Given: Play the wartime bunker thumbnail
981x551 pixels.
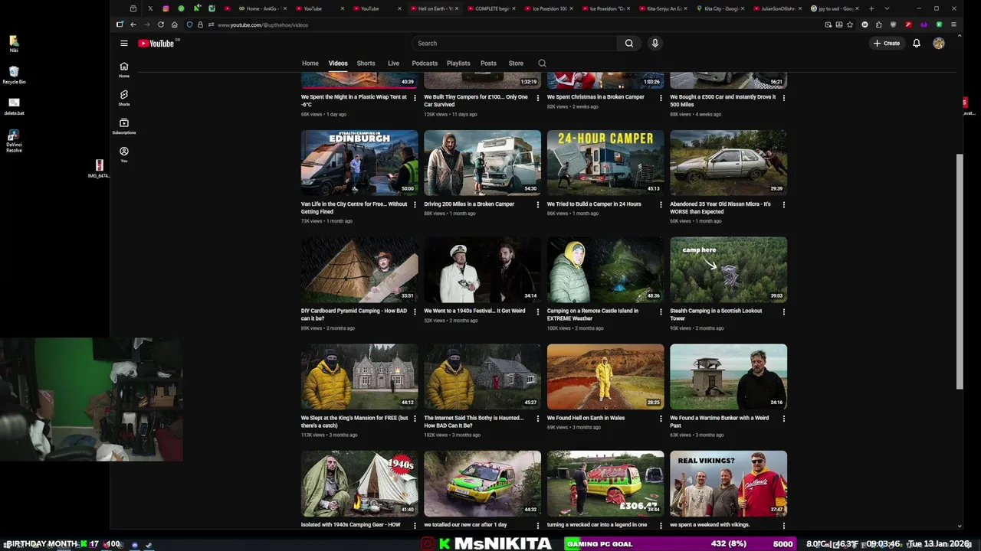Looking at the screenshot, I should (x=728, y=377).
